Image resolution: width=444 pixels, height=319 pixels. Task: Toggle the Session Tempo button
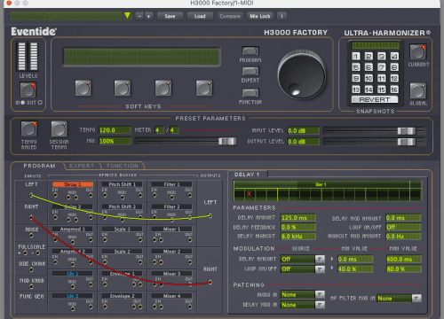[59, 129]
